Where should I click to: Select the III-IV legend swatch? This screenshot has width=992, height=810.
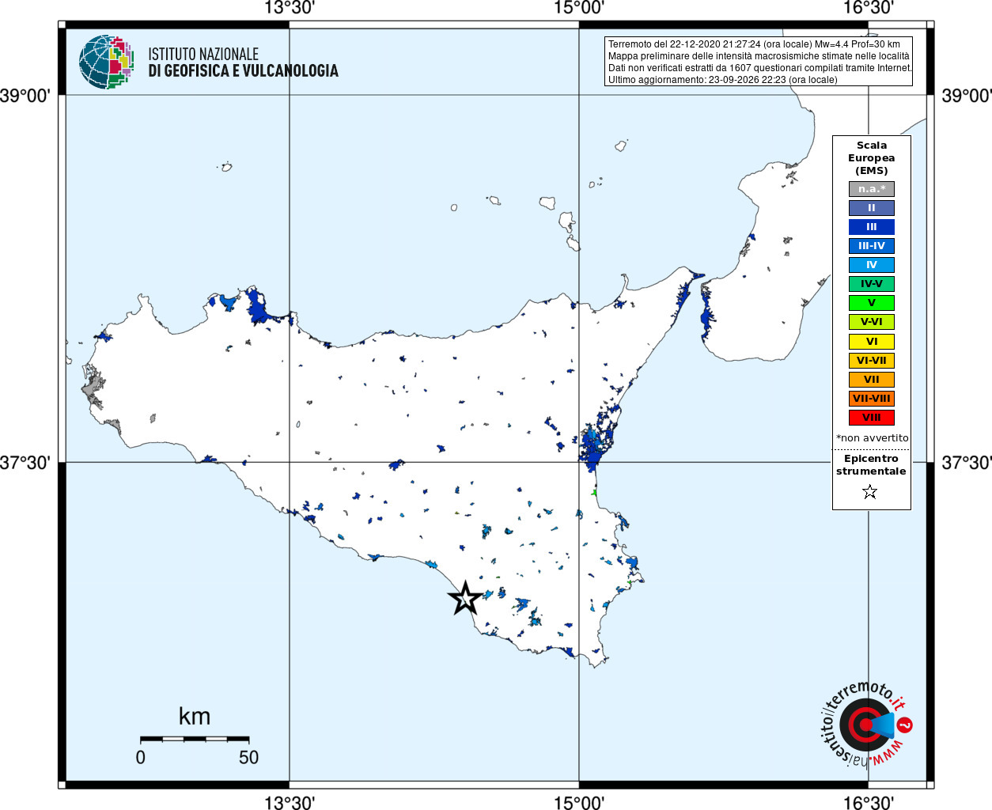coord(872,246)
